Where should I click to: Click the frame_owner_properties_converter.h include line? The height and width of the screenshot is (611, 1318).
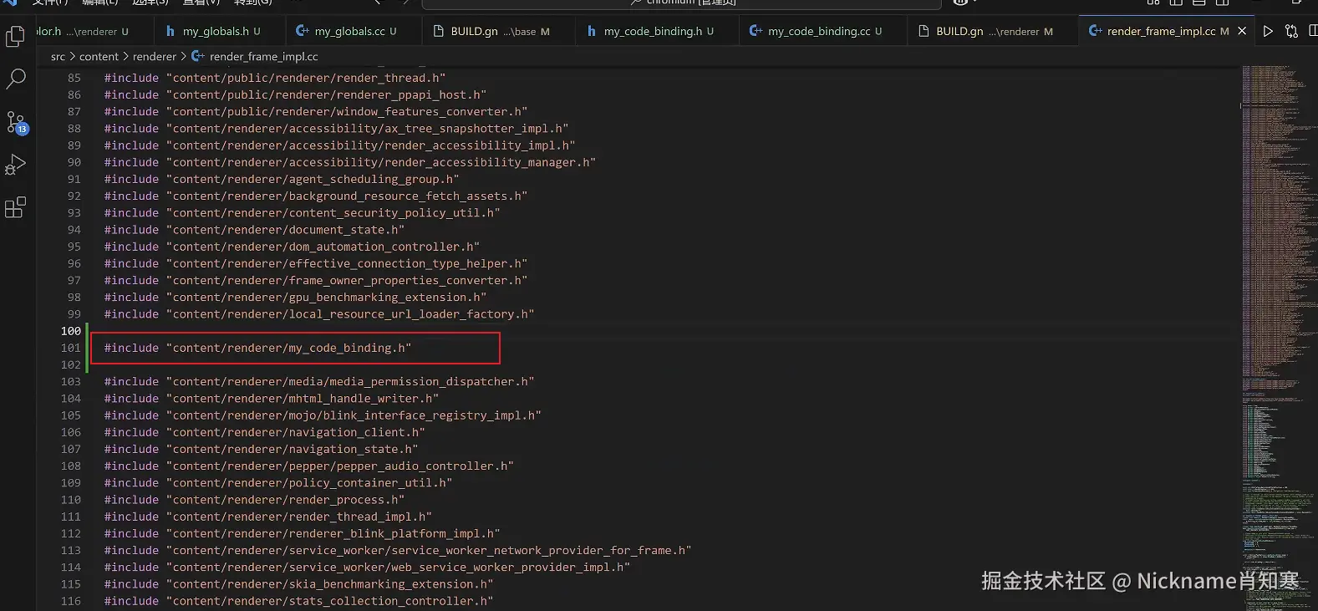[x=316, y=280]
